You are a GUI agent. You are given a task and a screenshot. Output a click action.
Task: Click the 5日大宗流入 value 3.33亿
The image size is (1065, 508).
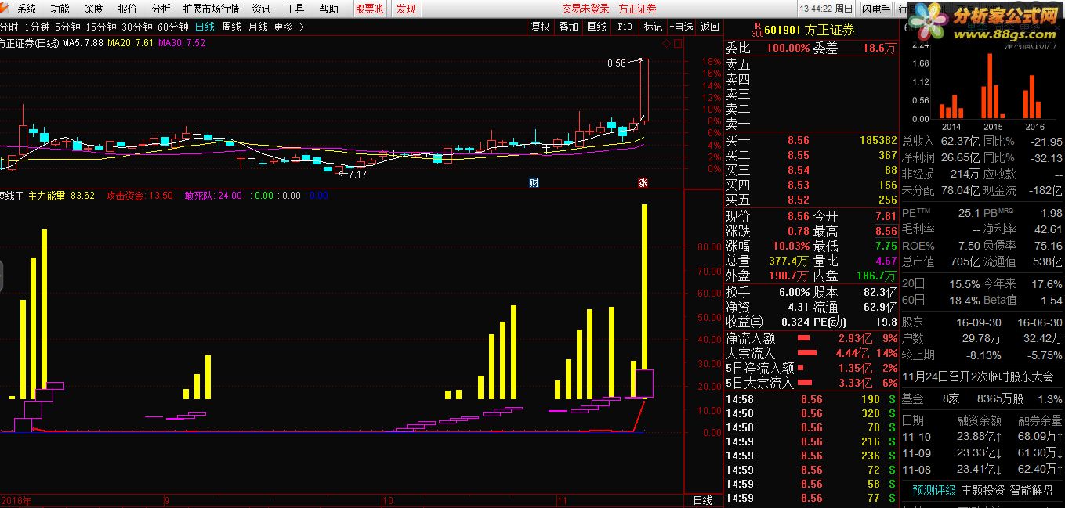pyautogui.click(x=855, y=384)
